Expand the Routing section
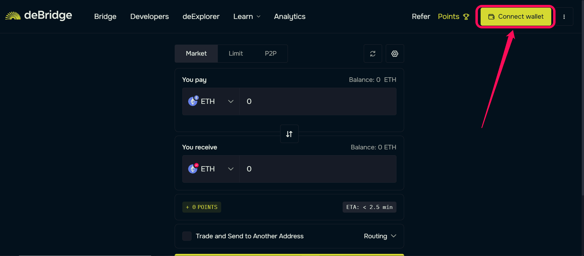The width and height of the screenshot is (584, 256). 380,236
